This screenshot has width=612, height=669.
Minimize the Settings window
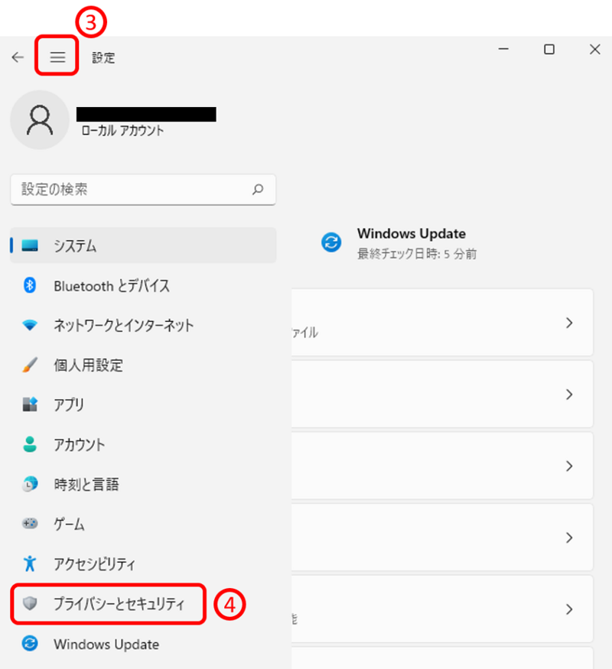503,50
